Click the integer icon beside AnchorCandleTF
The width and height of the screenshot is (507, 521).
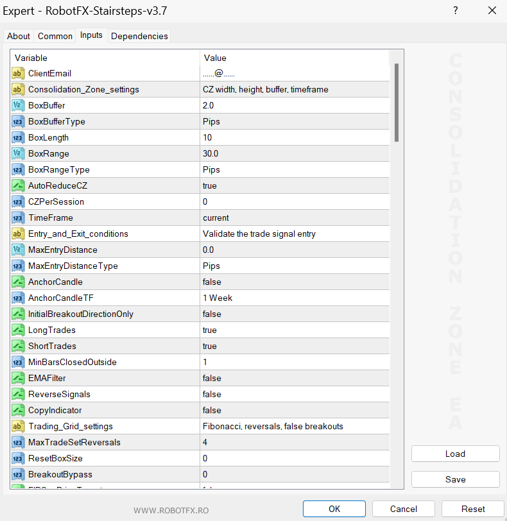18,298
